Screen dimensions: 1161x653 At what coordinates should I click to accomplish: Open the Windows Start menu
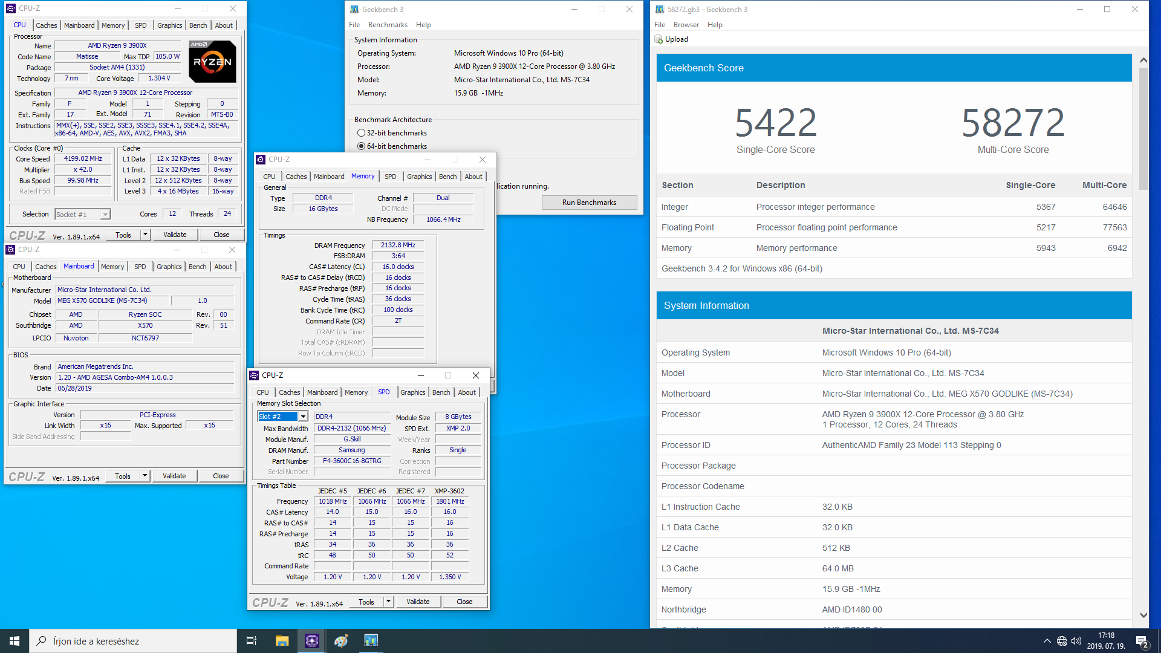pos(15,641)
